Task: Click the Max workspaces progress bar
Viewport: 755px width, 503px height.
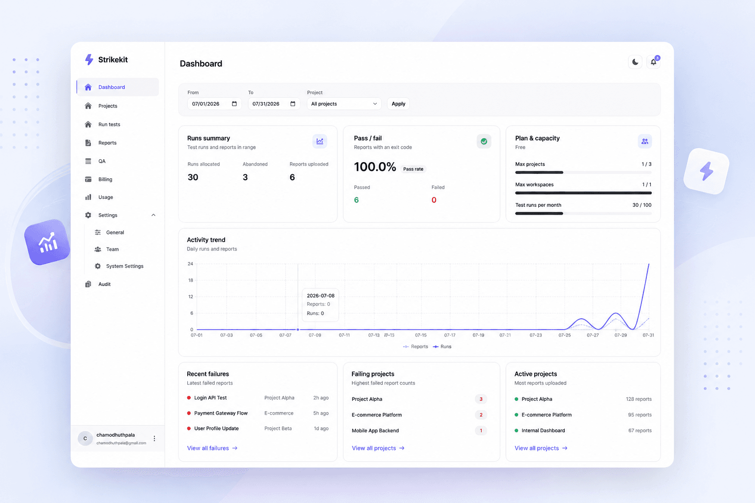Action: 583,193
